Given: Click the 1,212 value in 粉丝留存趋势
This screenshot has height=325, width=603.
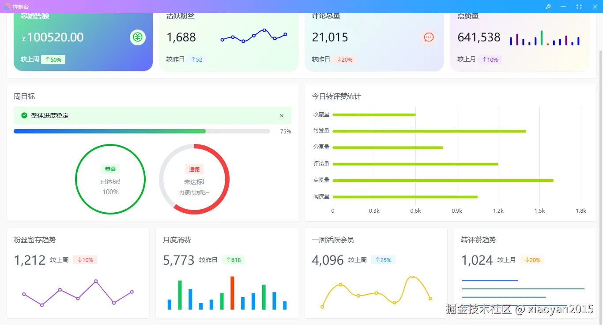Looking at the screenshot, I should click(x=30, y=260).
